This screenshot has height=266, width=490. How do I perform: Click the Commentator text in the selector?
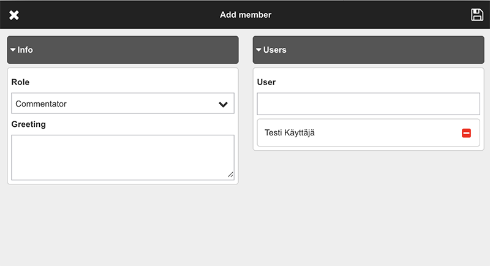click(41, 104)
